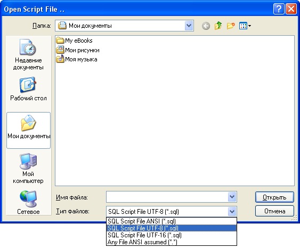Image resolution: width=300 pixels, height=248 pixels.
Task: Click the Тип файлов combo box field
Action: point(167,212)
